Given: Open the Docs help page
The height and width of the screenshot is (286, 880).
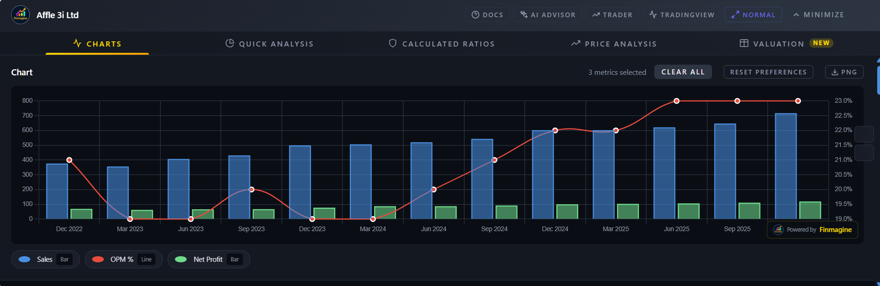Looking at the screenshot, I should point(487,15).
